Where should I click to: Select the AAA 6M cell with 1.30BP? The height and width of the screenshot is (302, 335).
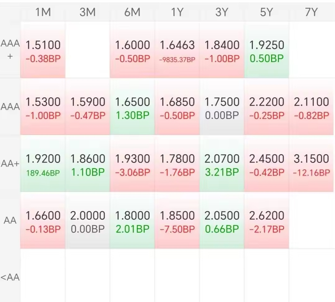tap(132, 108)
